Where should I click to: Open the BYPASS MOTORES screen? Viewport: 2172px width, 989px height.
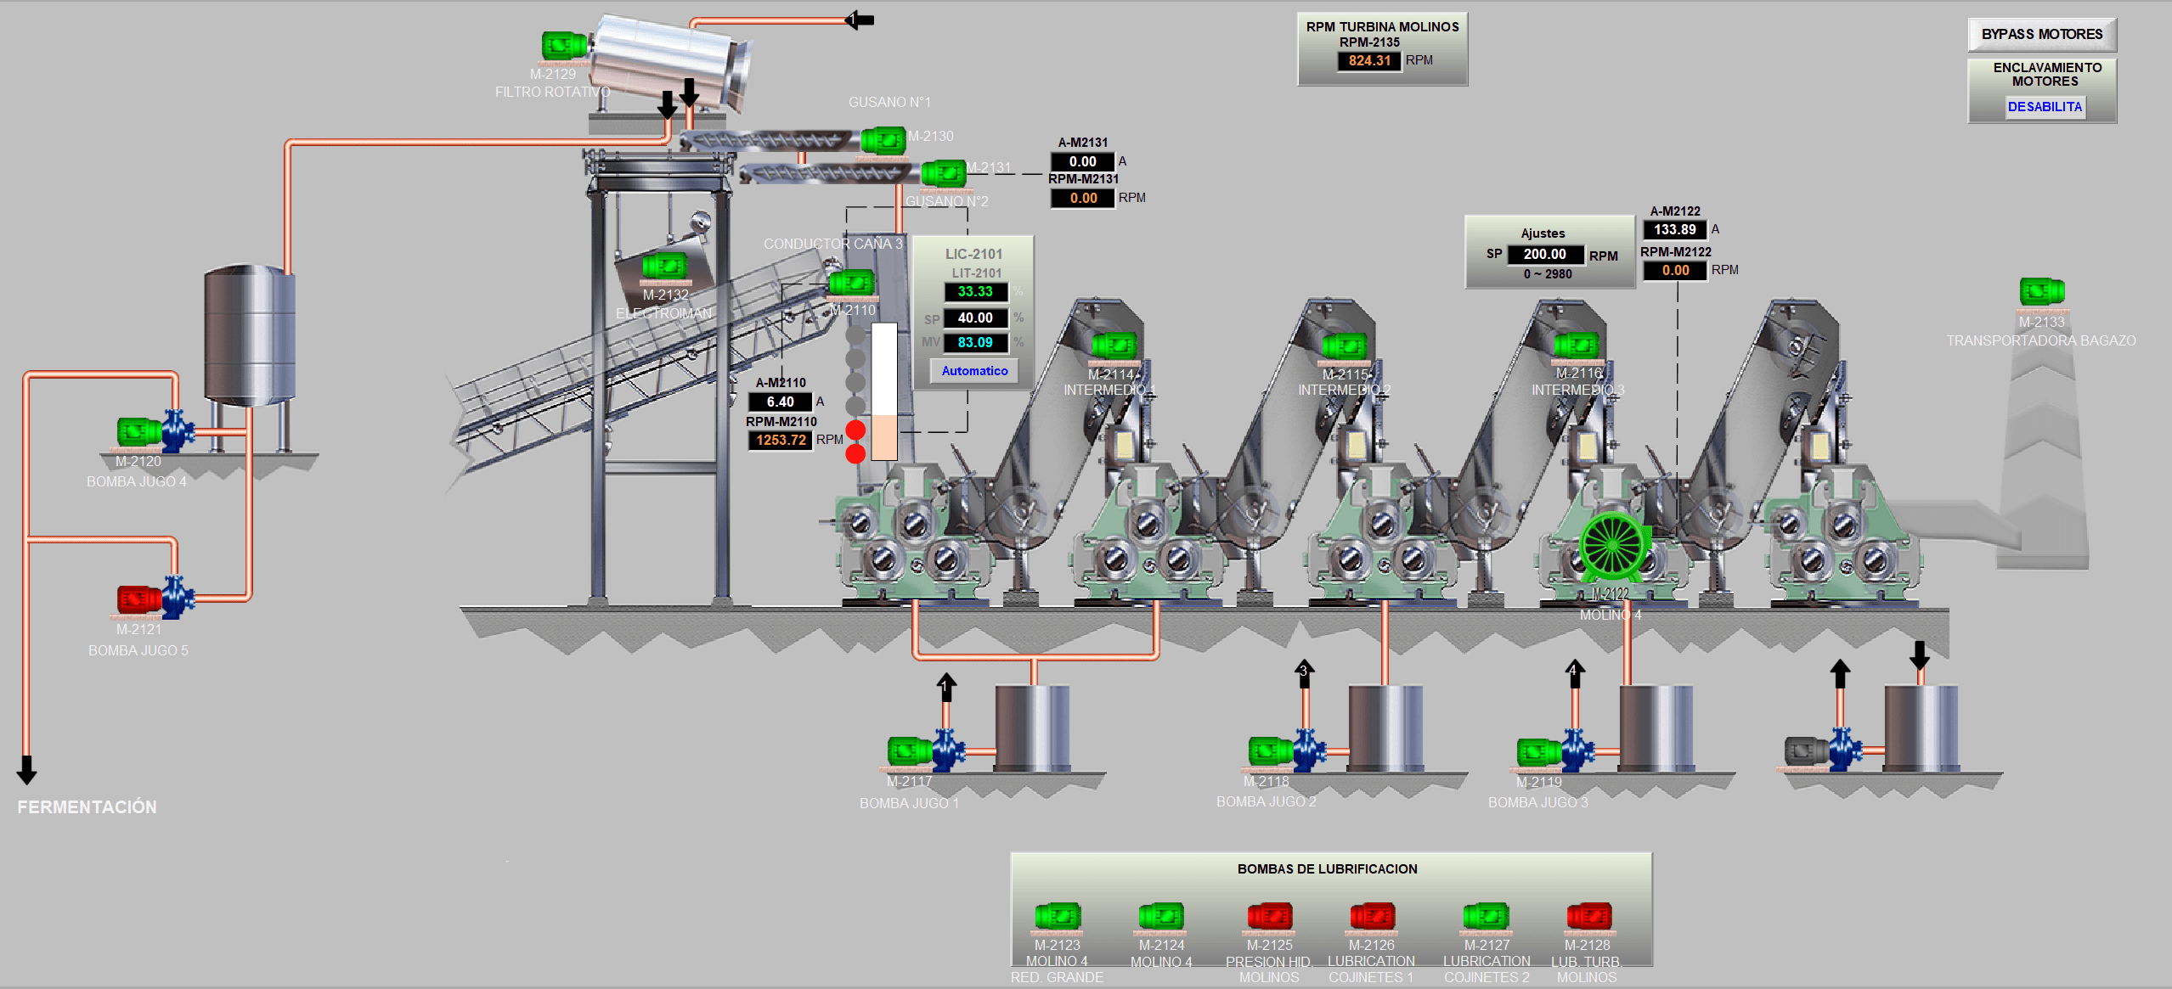[2042, 35]
